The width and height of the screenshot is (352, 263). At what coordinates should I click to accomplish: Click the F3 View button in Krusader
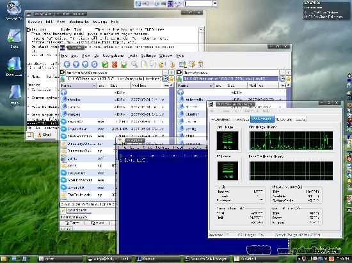pyautogui.click(x=97, y=223)
